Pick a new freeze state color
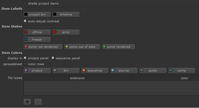Viewport: 199px width, 108px height. point(37,40)
